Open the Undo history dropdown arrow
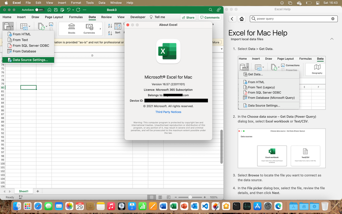Screen dimensions: 342x214 74,10
